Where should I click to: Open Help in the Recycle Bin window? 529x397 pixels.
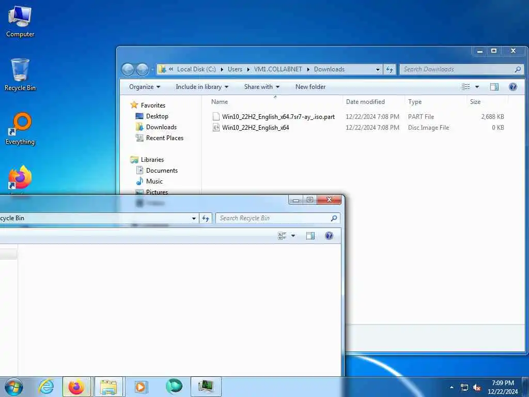(x=329, y=236)
